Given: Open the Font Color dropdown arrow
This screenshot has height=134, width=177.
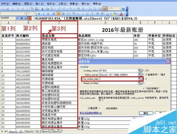Looking at the screenshot, I should [x=124, y=14].
